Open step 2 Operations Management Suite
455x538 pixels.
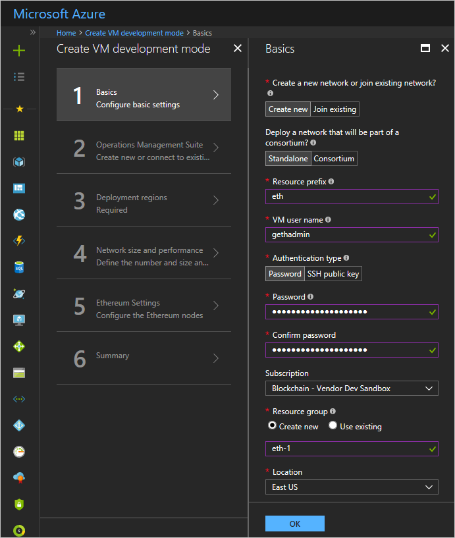pos(144,151)
